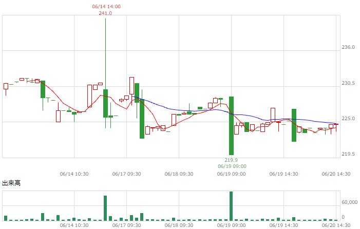Click volume chart's 06/14 10:30 time label
Image resolution: width=360 pixels, height=229 pixels.
pyautogui.click(x=74, y=225)
